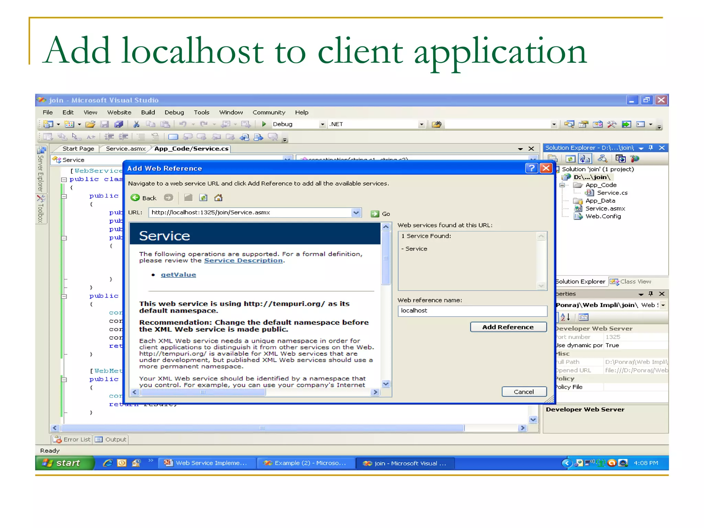The width and height of the screenshot is (704, 528).
Task: Click the Web reference name field
Action: (472, 311)
